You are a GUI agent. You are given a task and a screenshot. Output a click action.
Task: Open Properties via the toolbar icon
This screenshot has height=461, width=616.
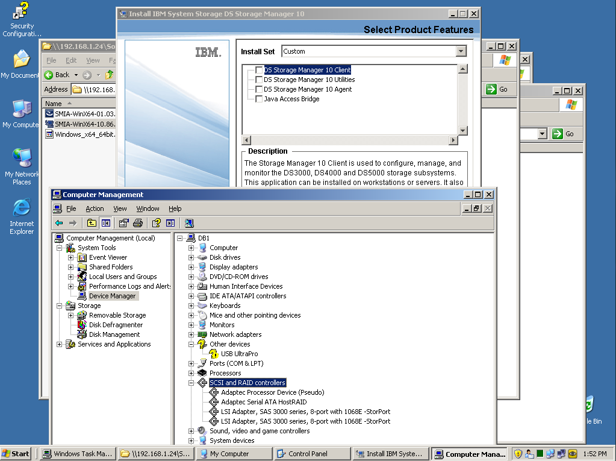click(x=124, y=223)
